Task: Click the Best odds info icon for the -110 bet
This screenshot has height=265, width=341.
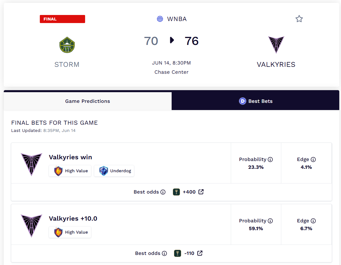Action: pyautogui.click(x=164, y=253)
